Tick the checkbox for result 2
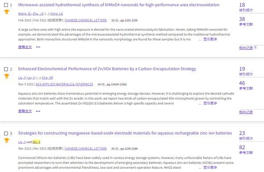This screenshot has width=264, height=172. click(x=6, y=69)
